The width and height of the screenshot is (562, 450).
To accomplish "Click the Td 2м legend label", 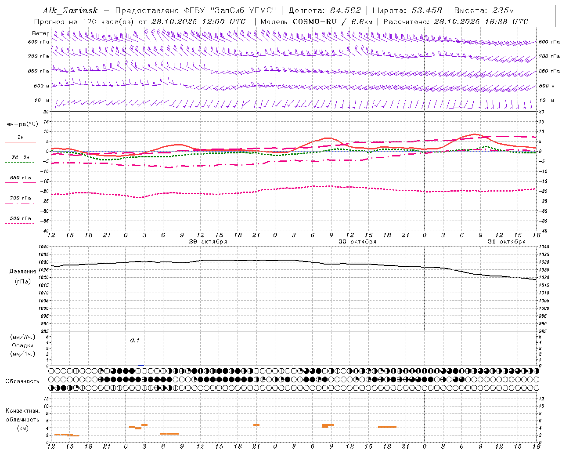I will (x=20, y=157).
